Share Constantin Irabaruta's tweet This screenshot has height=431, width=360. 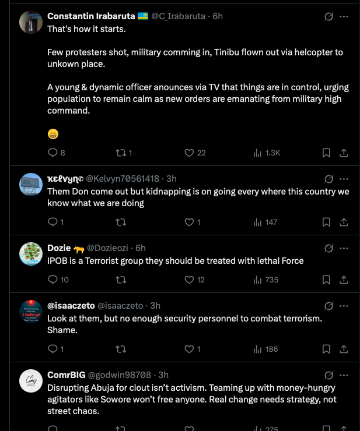[344, 153]
